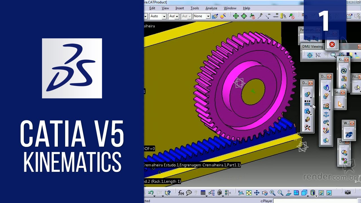Open the Edit menu

click(152, 8)
